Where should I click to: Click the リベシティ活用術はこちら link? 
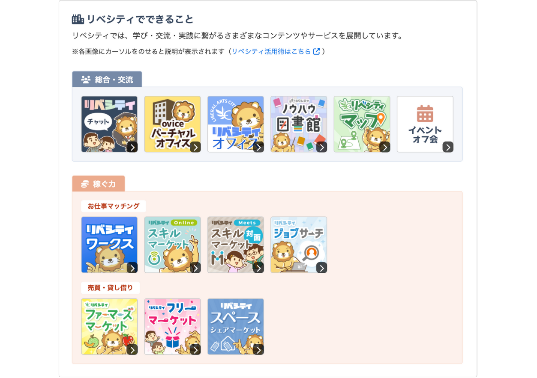(x=271, y=51)
